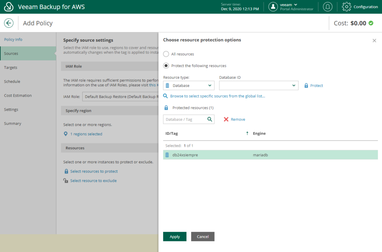Select Protect the following resources radio
The width and height of the screenshot is (382, 252).
click(x=166, y=66)
